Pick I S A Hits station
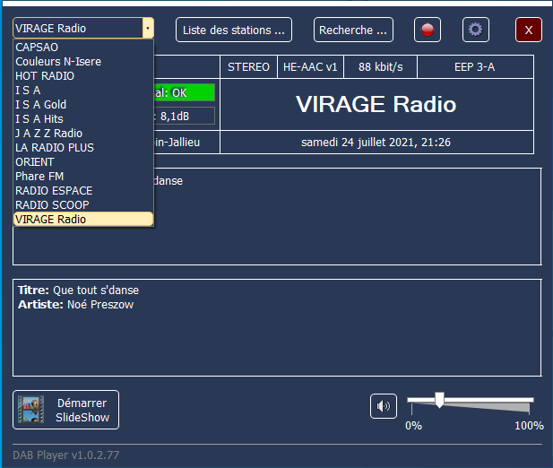 point(83,119)
